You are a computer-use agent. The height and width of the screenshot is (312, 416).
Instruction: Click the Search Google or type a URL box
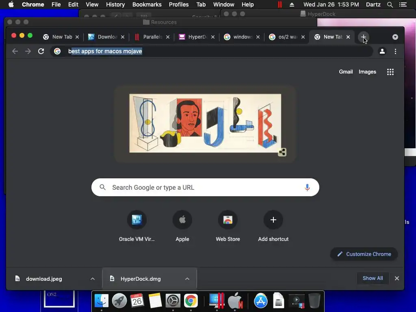[x=205, y=187]
